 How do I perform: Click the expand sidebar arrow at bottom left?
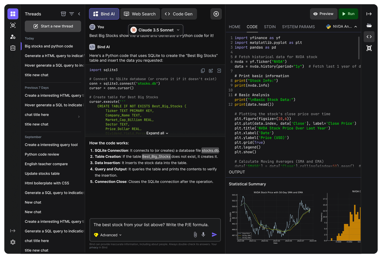(13, 231)
